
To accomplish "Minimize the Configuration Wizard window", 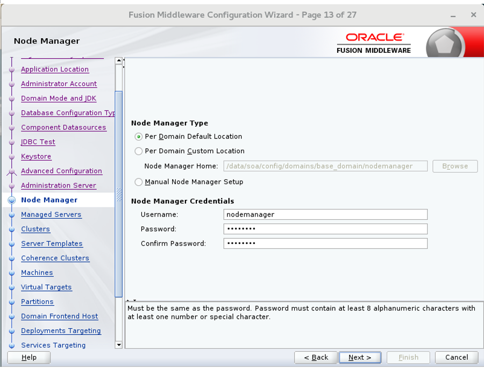I will point(453,15).
